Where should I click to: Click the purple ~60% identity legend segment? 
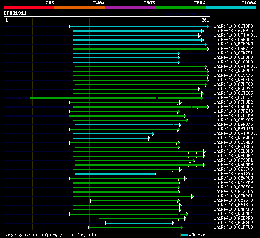(x=130, y=7)
